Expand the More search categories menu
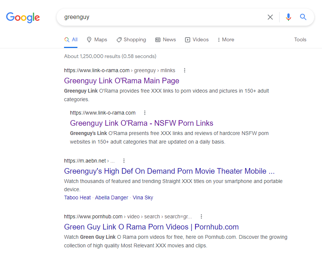This screenshot has height=257, width=322. tap(226, 39)
